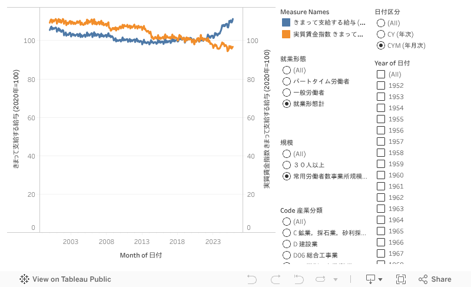
Task: Click the Share button label
Action: 441,279
